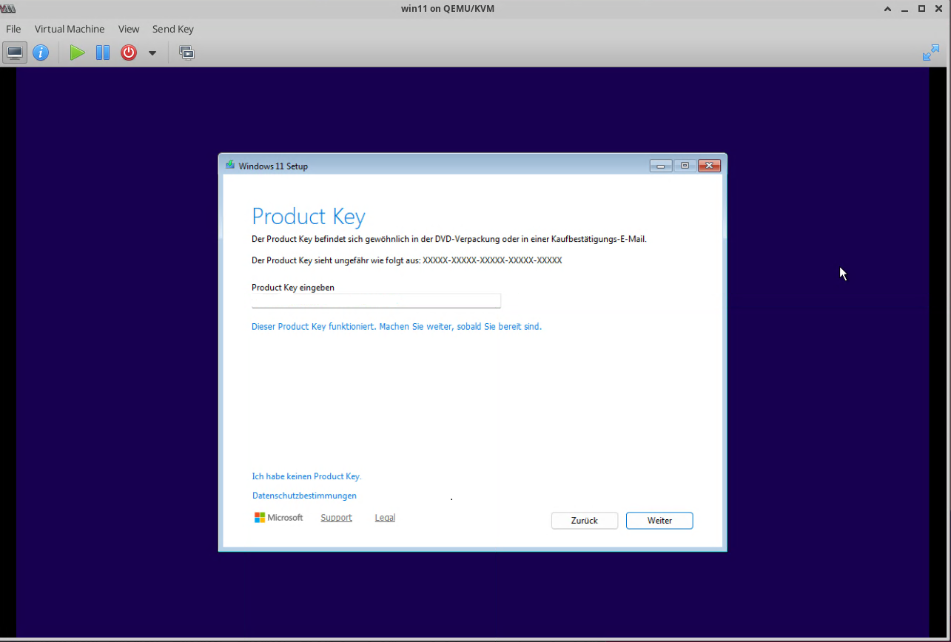
Task: Continue with the Weiter button
Action: (x=659, y=521)
